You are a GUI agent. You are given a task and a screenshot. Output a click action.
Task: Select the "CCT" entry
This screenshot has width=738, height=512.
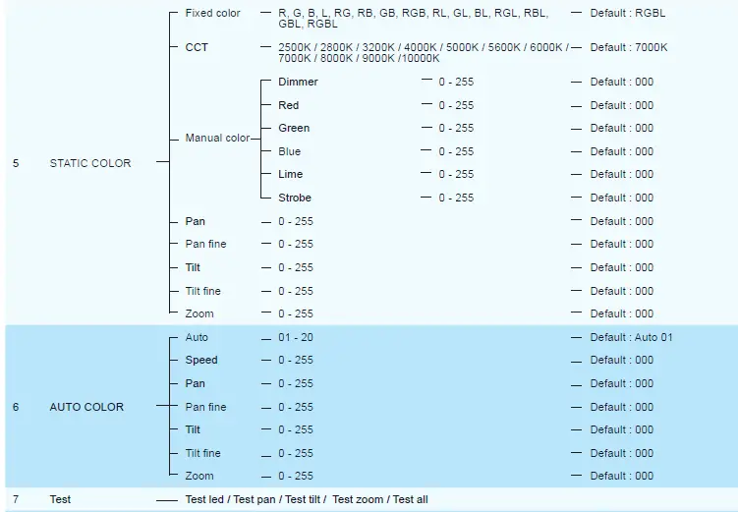197,47
